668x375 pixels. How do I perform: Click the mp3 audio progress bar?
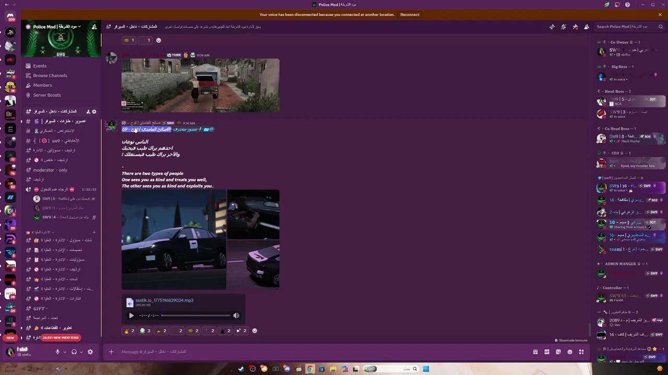pos(196,315)
